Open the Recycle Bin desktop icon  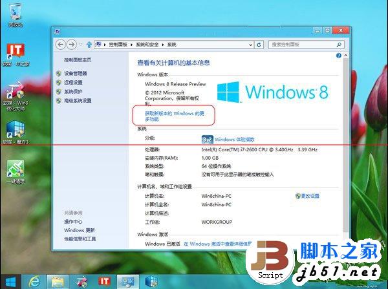click(x=16, y=14)
